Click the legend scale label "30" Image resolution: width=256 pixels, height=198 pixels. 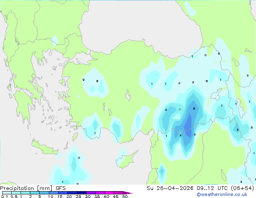click(x=88, y=196)
